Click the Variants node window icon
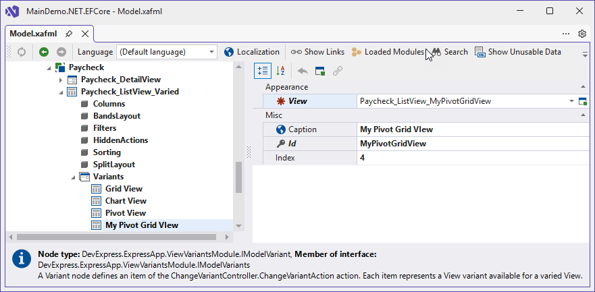Screen dimensions: 595x292 pos(84,177)
